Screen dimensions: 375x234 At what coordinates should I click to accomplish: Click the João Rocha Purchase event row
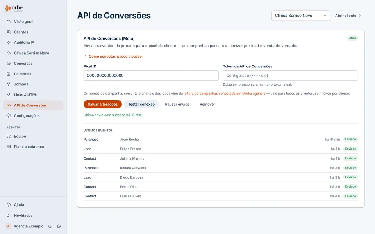point(220,140)
